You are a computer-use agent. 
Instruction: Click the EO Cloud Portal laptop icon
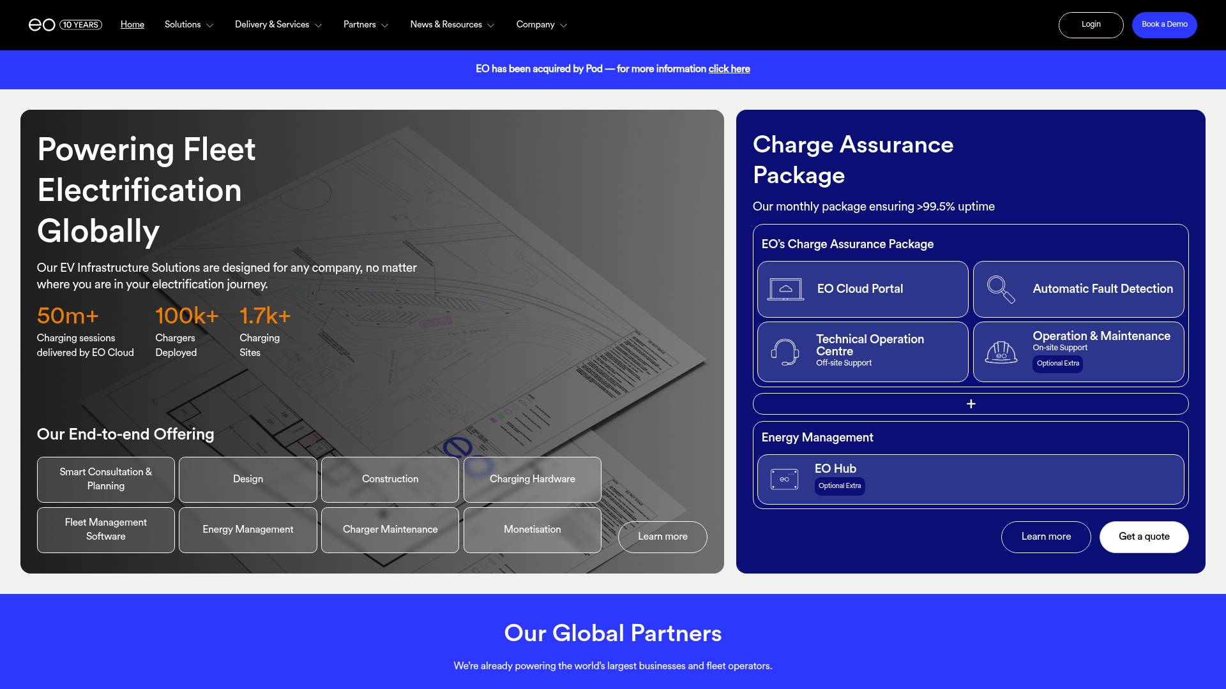785,289
